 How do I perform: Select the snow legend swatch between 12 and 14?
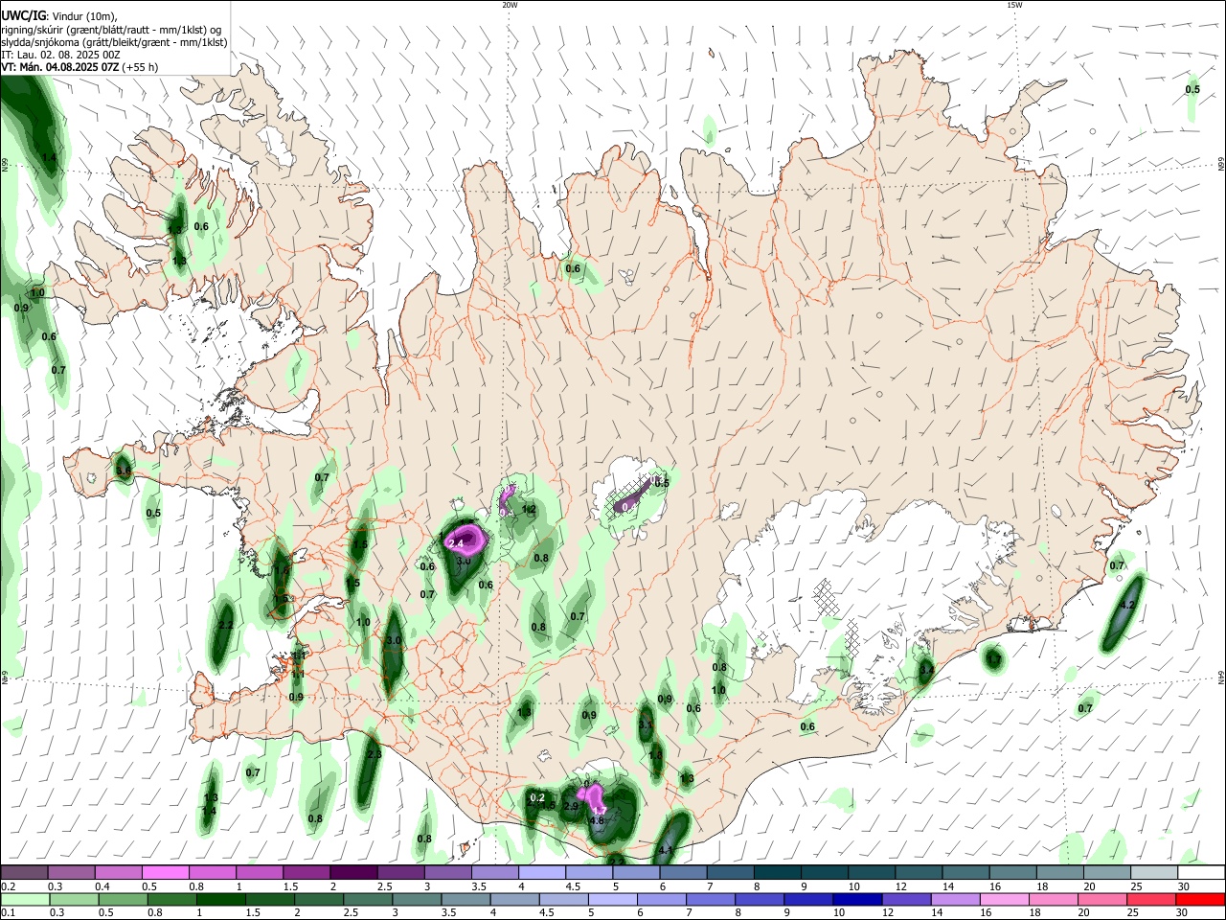click(x=919, y=873)
